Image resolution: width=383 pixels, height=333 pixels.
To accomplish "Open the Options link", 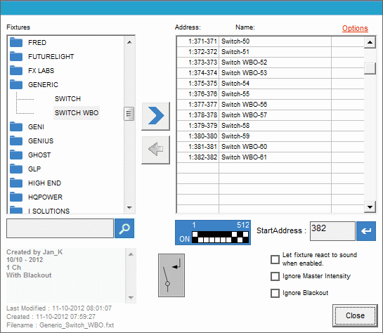I will (355, 28).
